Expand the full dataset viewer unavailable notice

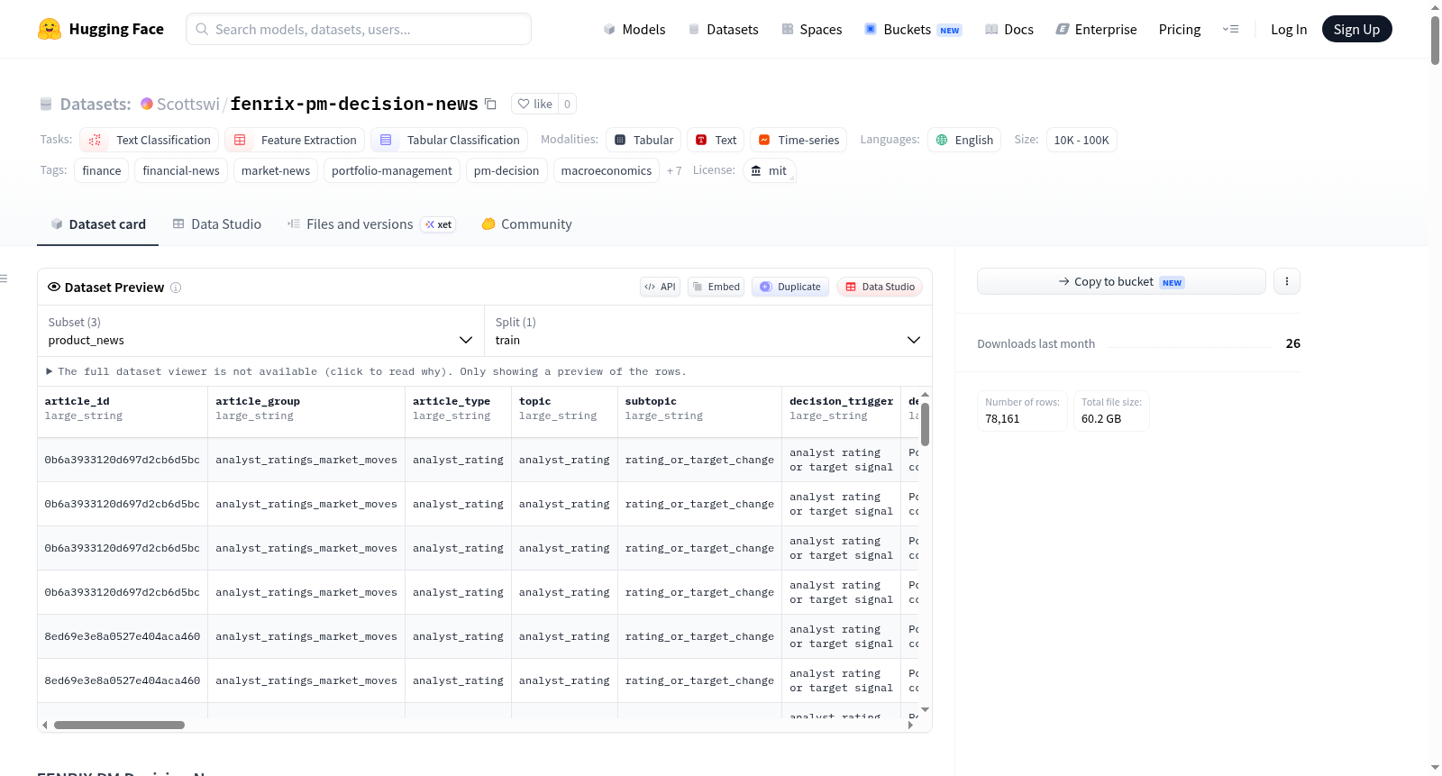point(366,371)
